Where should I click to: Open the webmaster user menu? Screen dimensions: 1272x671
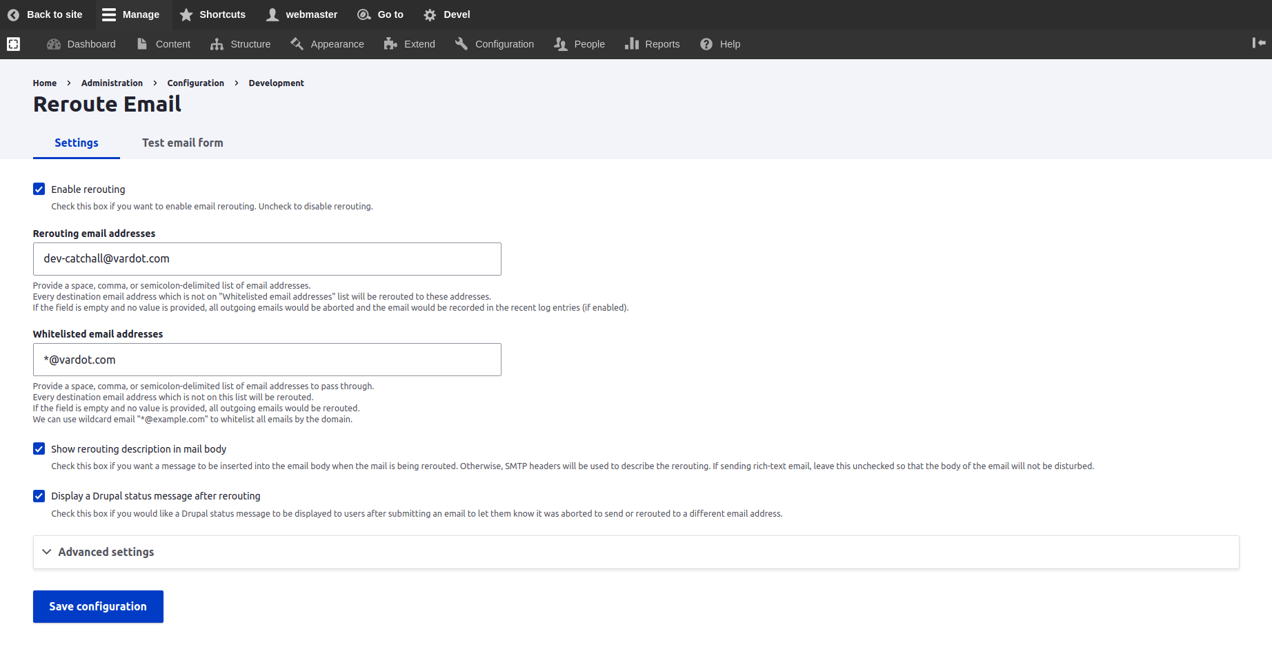[302, 14]
